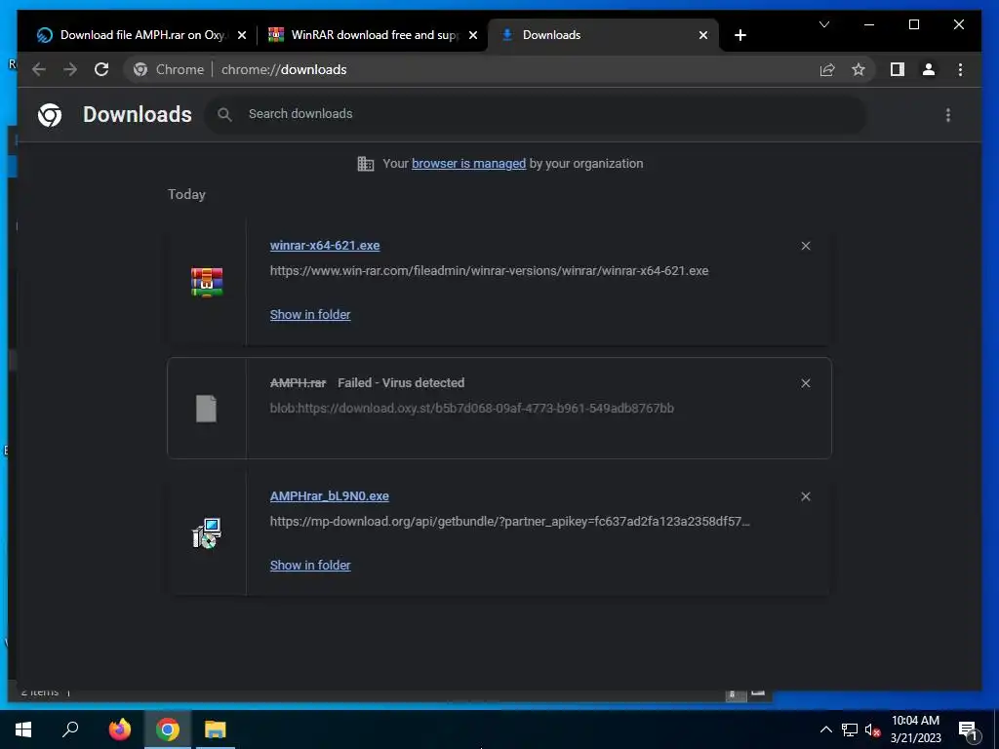This screenshot has width=999, height=749.
Task: Click the browser back arrow
Action: point(39,69)
